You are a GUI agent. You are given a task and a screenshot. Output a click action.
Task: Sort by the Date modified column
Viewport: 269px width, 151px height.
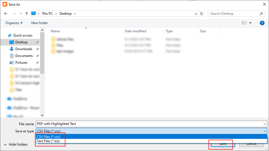[136, 31]
